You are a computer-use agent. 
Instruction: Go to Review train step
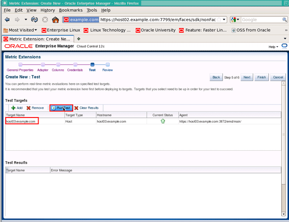point(107,70)
